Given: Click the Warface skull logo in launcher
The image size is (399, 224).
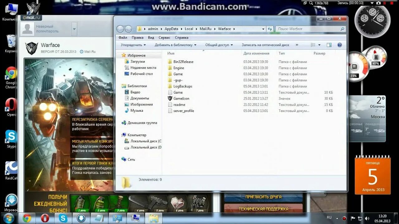Looking at the screenshot, I should (x=31, y=48).
